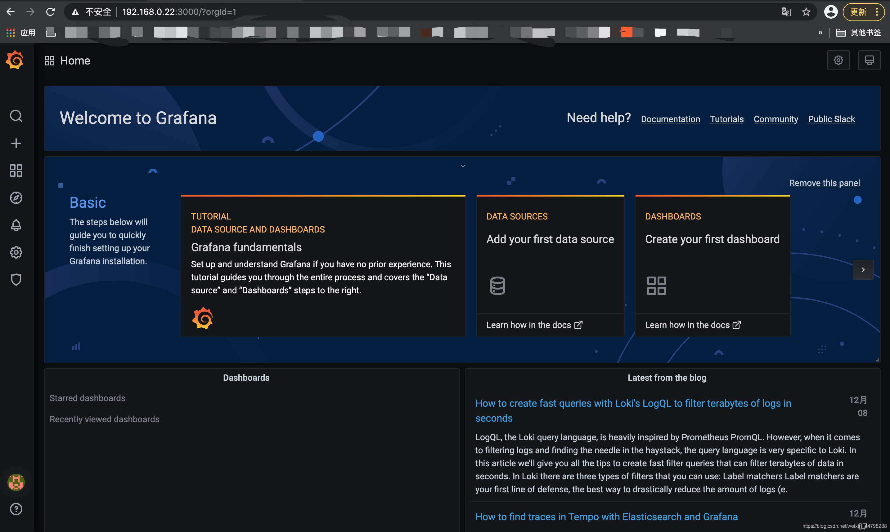Click the browser back arrow
This screenshot has height=532, width=890.
point(11,12)
